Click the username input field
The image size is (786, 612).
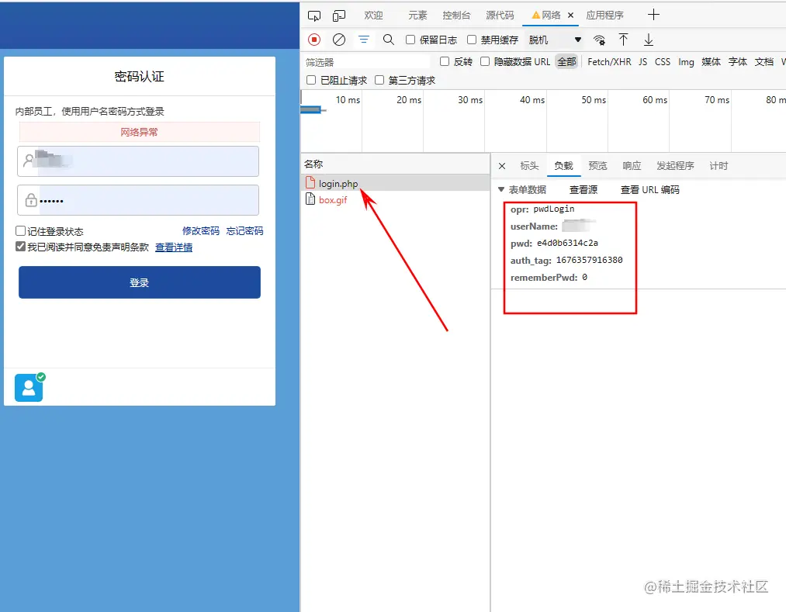click(x=138, y=161)
